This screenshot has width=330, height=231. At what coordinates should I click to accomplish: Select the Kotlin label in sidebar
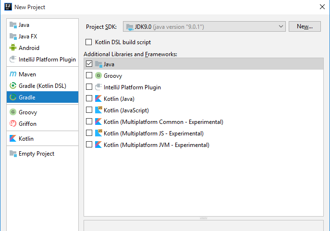tap(26, 139)
